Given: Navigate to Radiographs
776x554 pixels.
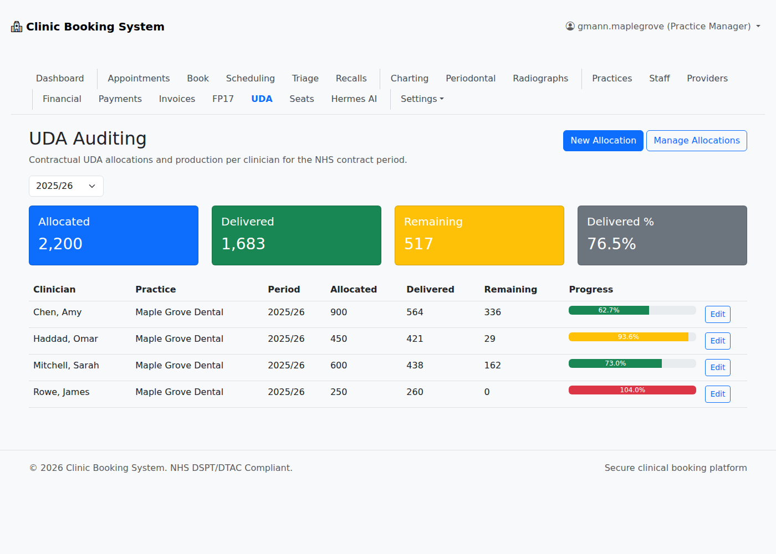Looking at the screenshot, I should click(x=540, y=78).
